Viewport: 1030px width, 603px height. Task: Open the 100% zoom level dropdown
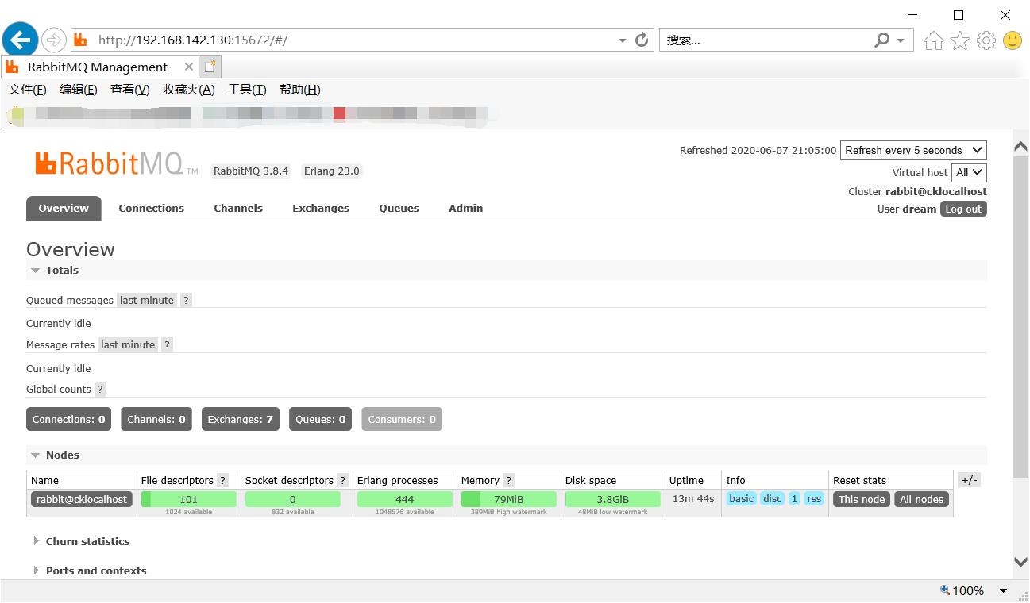[1004, 590]
